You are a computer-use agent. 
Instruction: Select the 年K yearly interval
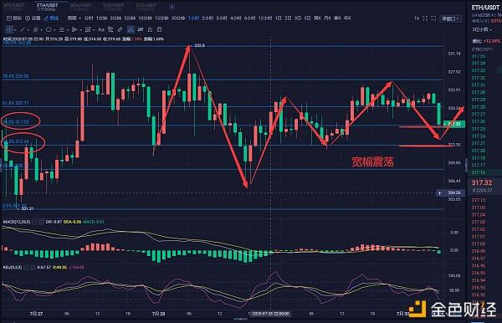coord(347,18)
